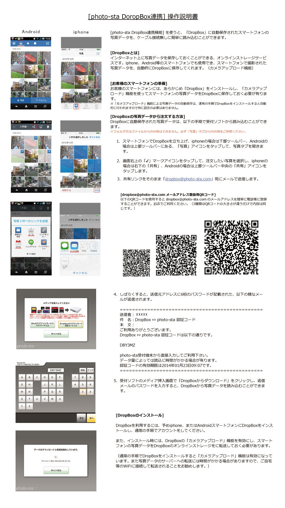
Task: Open the star お気に入り tab on iPhone
Action: coord(86,106)
